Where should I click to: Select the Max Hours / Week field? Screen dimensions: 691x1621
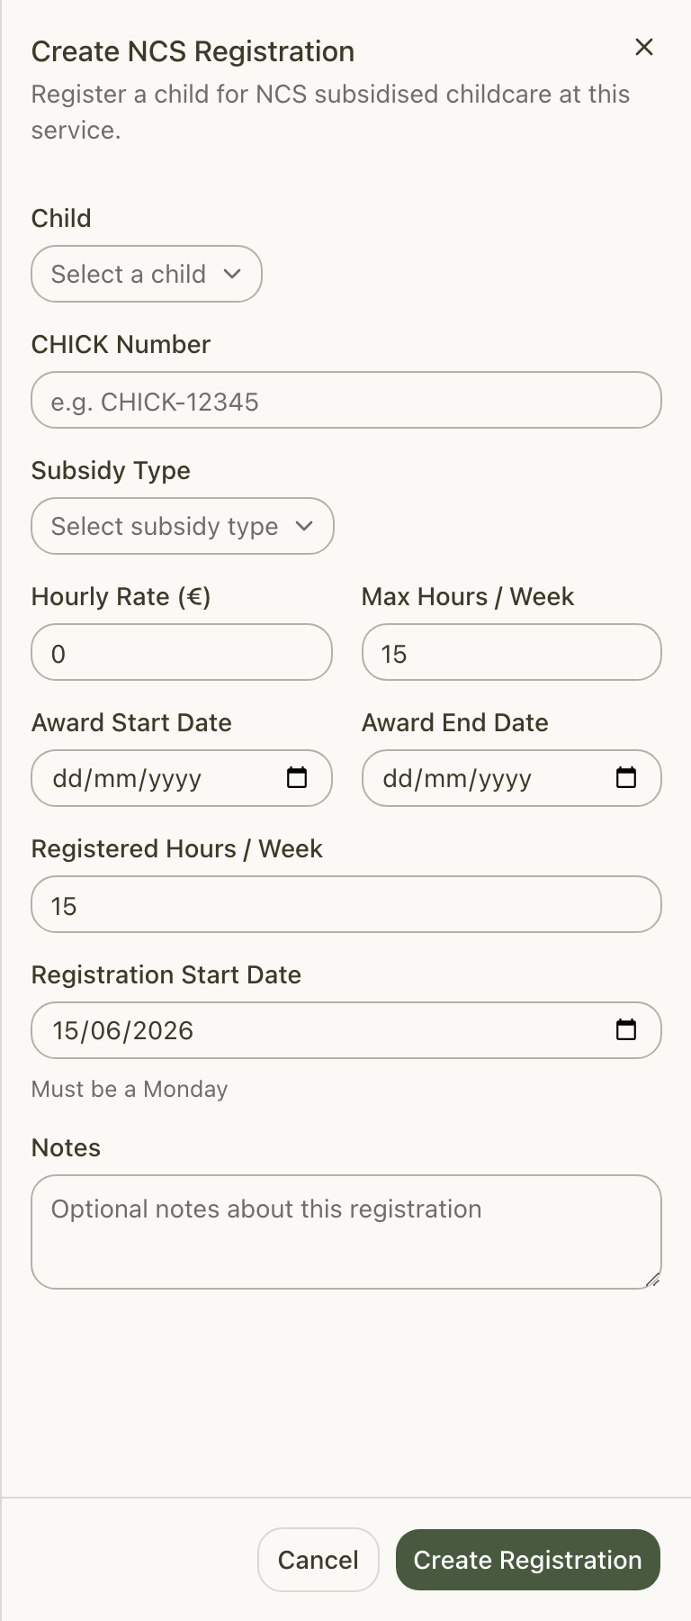[x=512, y=652]
